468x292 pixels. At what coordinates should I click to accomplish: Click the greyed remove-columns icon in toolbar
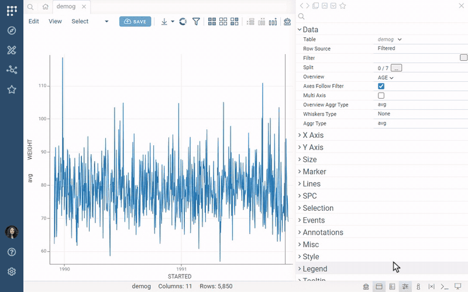(x=261, y=22)
